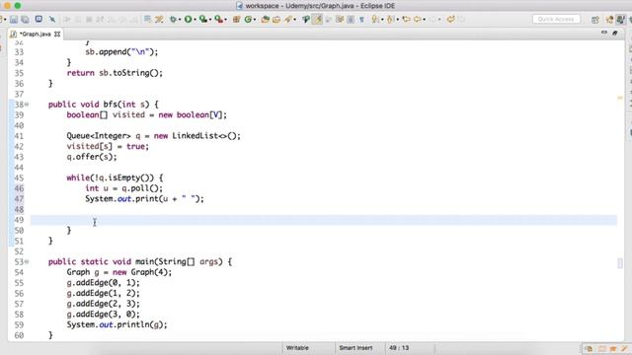
Task: Collapse the main method at line 53
Action: (x=27, y=261)
